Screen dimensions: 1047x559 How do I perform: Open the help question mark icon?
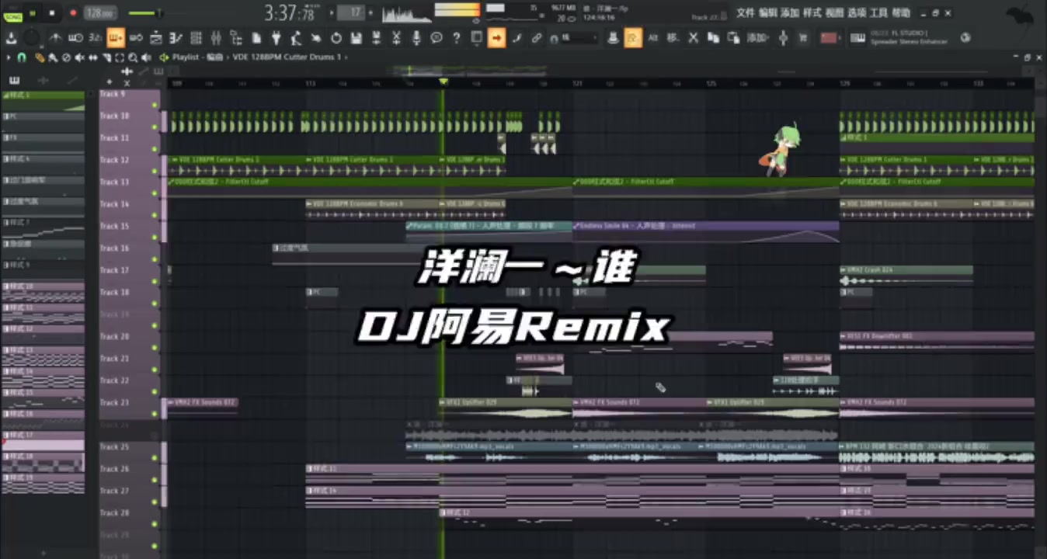click(x=456, y=37)
